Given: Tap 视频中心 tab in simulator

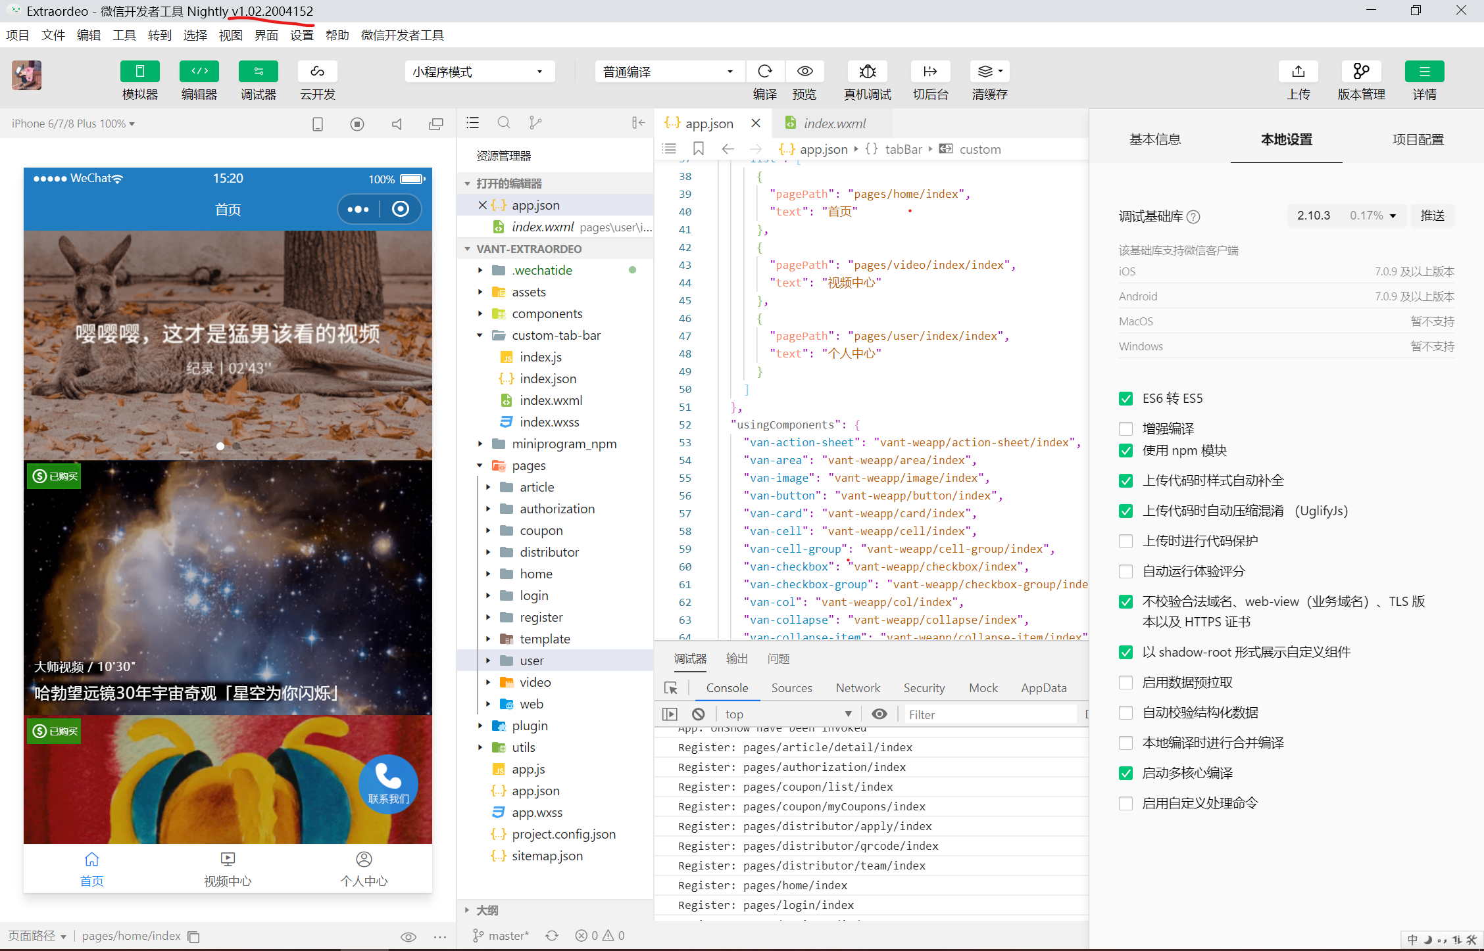Looking at the screenshot, I should [228, 869].
